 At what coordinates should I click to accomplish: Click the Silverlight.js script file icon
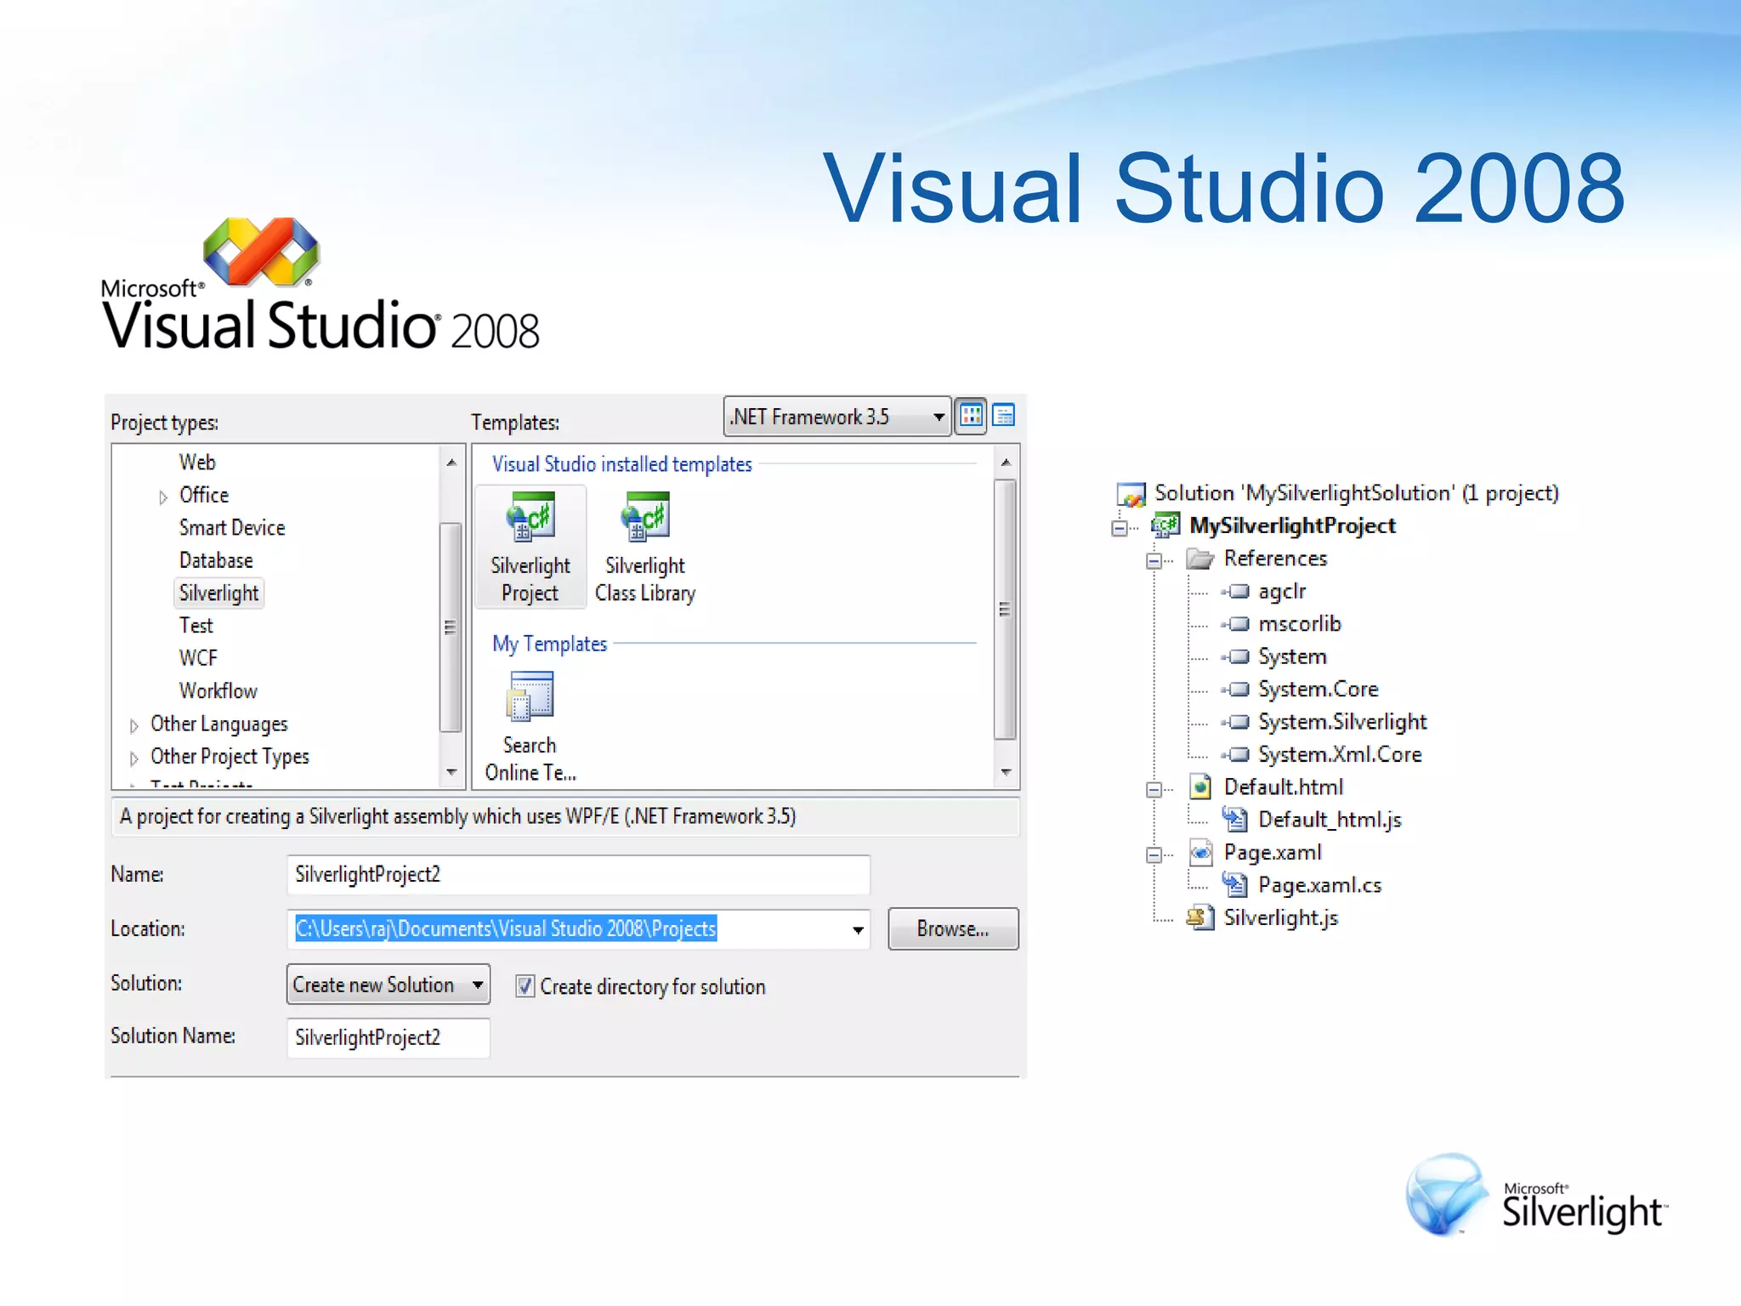tap(1200, 917)
